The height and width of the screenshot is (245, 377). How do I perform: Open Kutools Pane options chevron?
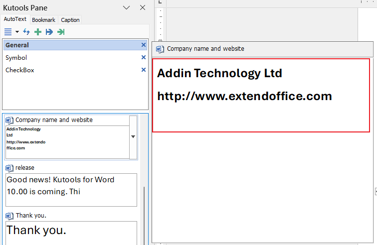127,7
